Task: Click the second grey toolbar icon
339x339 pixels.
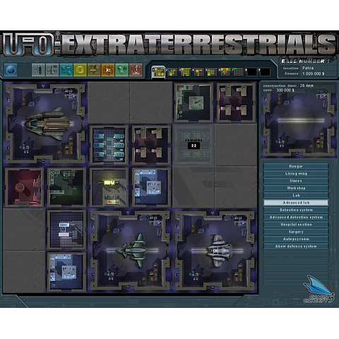Action: pyautogui.click(x=52, y=70)
